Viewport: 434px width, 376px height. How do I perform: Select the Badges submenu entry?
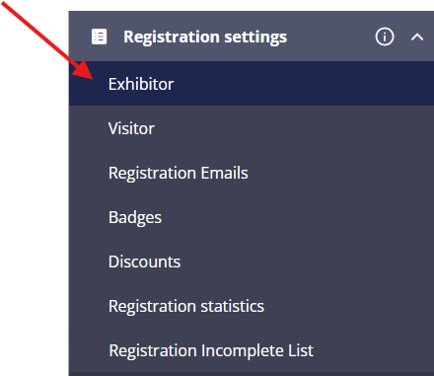(252, 217)
